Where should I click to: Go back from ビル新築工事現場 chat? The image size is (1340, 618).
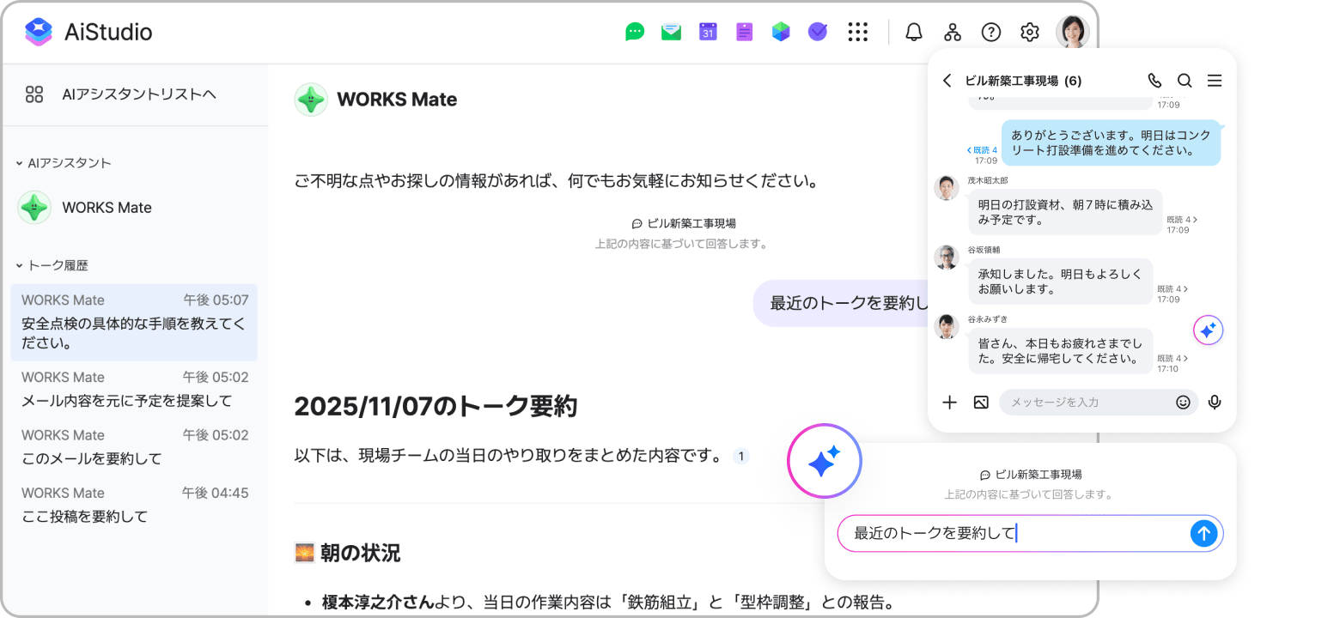coord(947,81)
